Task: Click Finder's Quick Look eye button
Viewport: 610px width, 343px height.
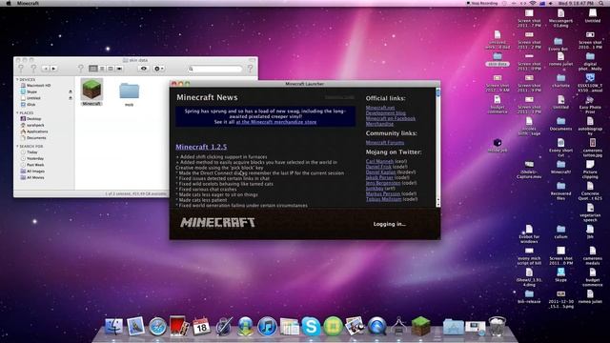Action: pyautogui.click(x=144, y=69)
